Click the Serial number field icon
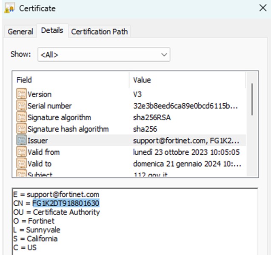This screenshot has width=271, height=255. click(21, 106)
